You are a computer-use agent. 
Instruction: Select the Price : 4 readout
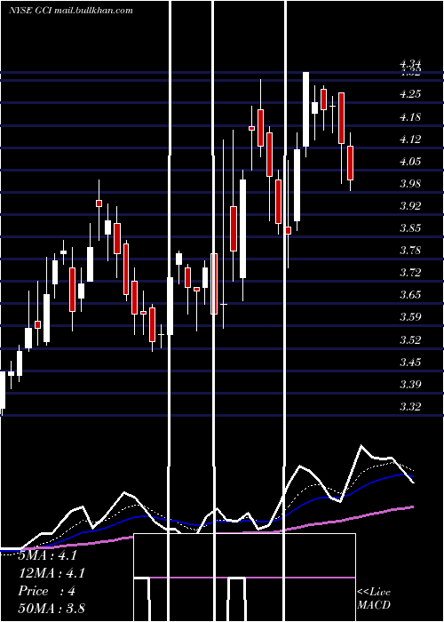(47, 591)
